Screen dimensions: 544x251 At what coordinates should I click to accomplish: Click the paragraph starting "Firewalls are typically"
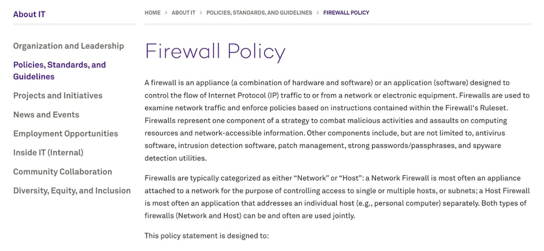click(x=337, y=197)
